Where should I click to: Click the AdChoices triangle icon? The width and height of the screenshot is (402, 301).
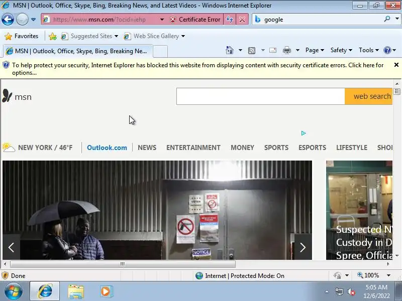[x=304, y=133]
